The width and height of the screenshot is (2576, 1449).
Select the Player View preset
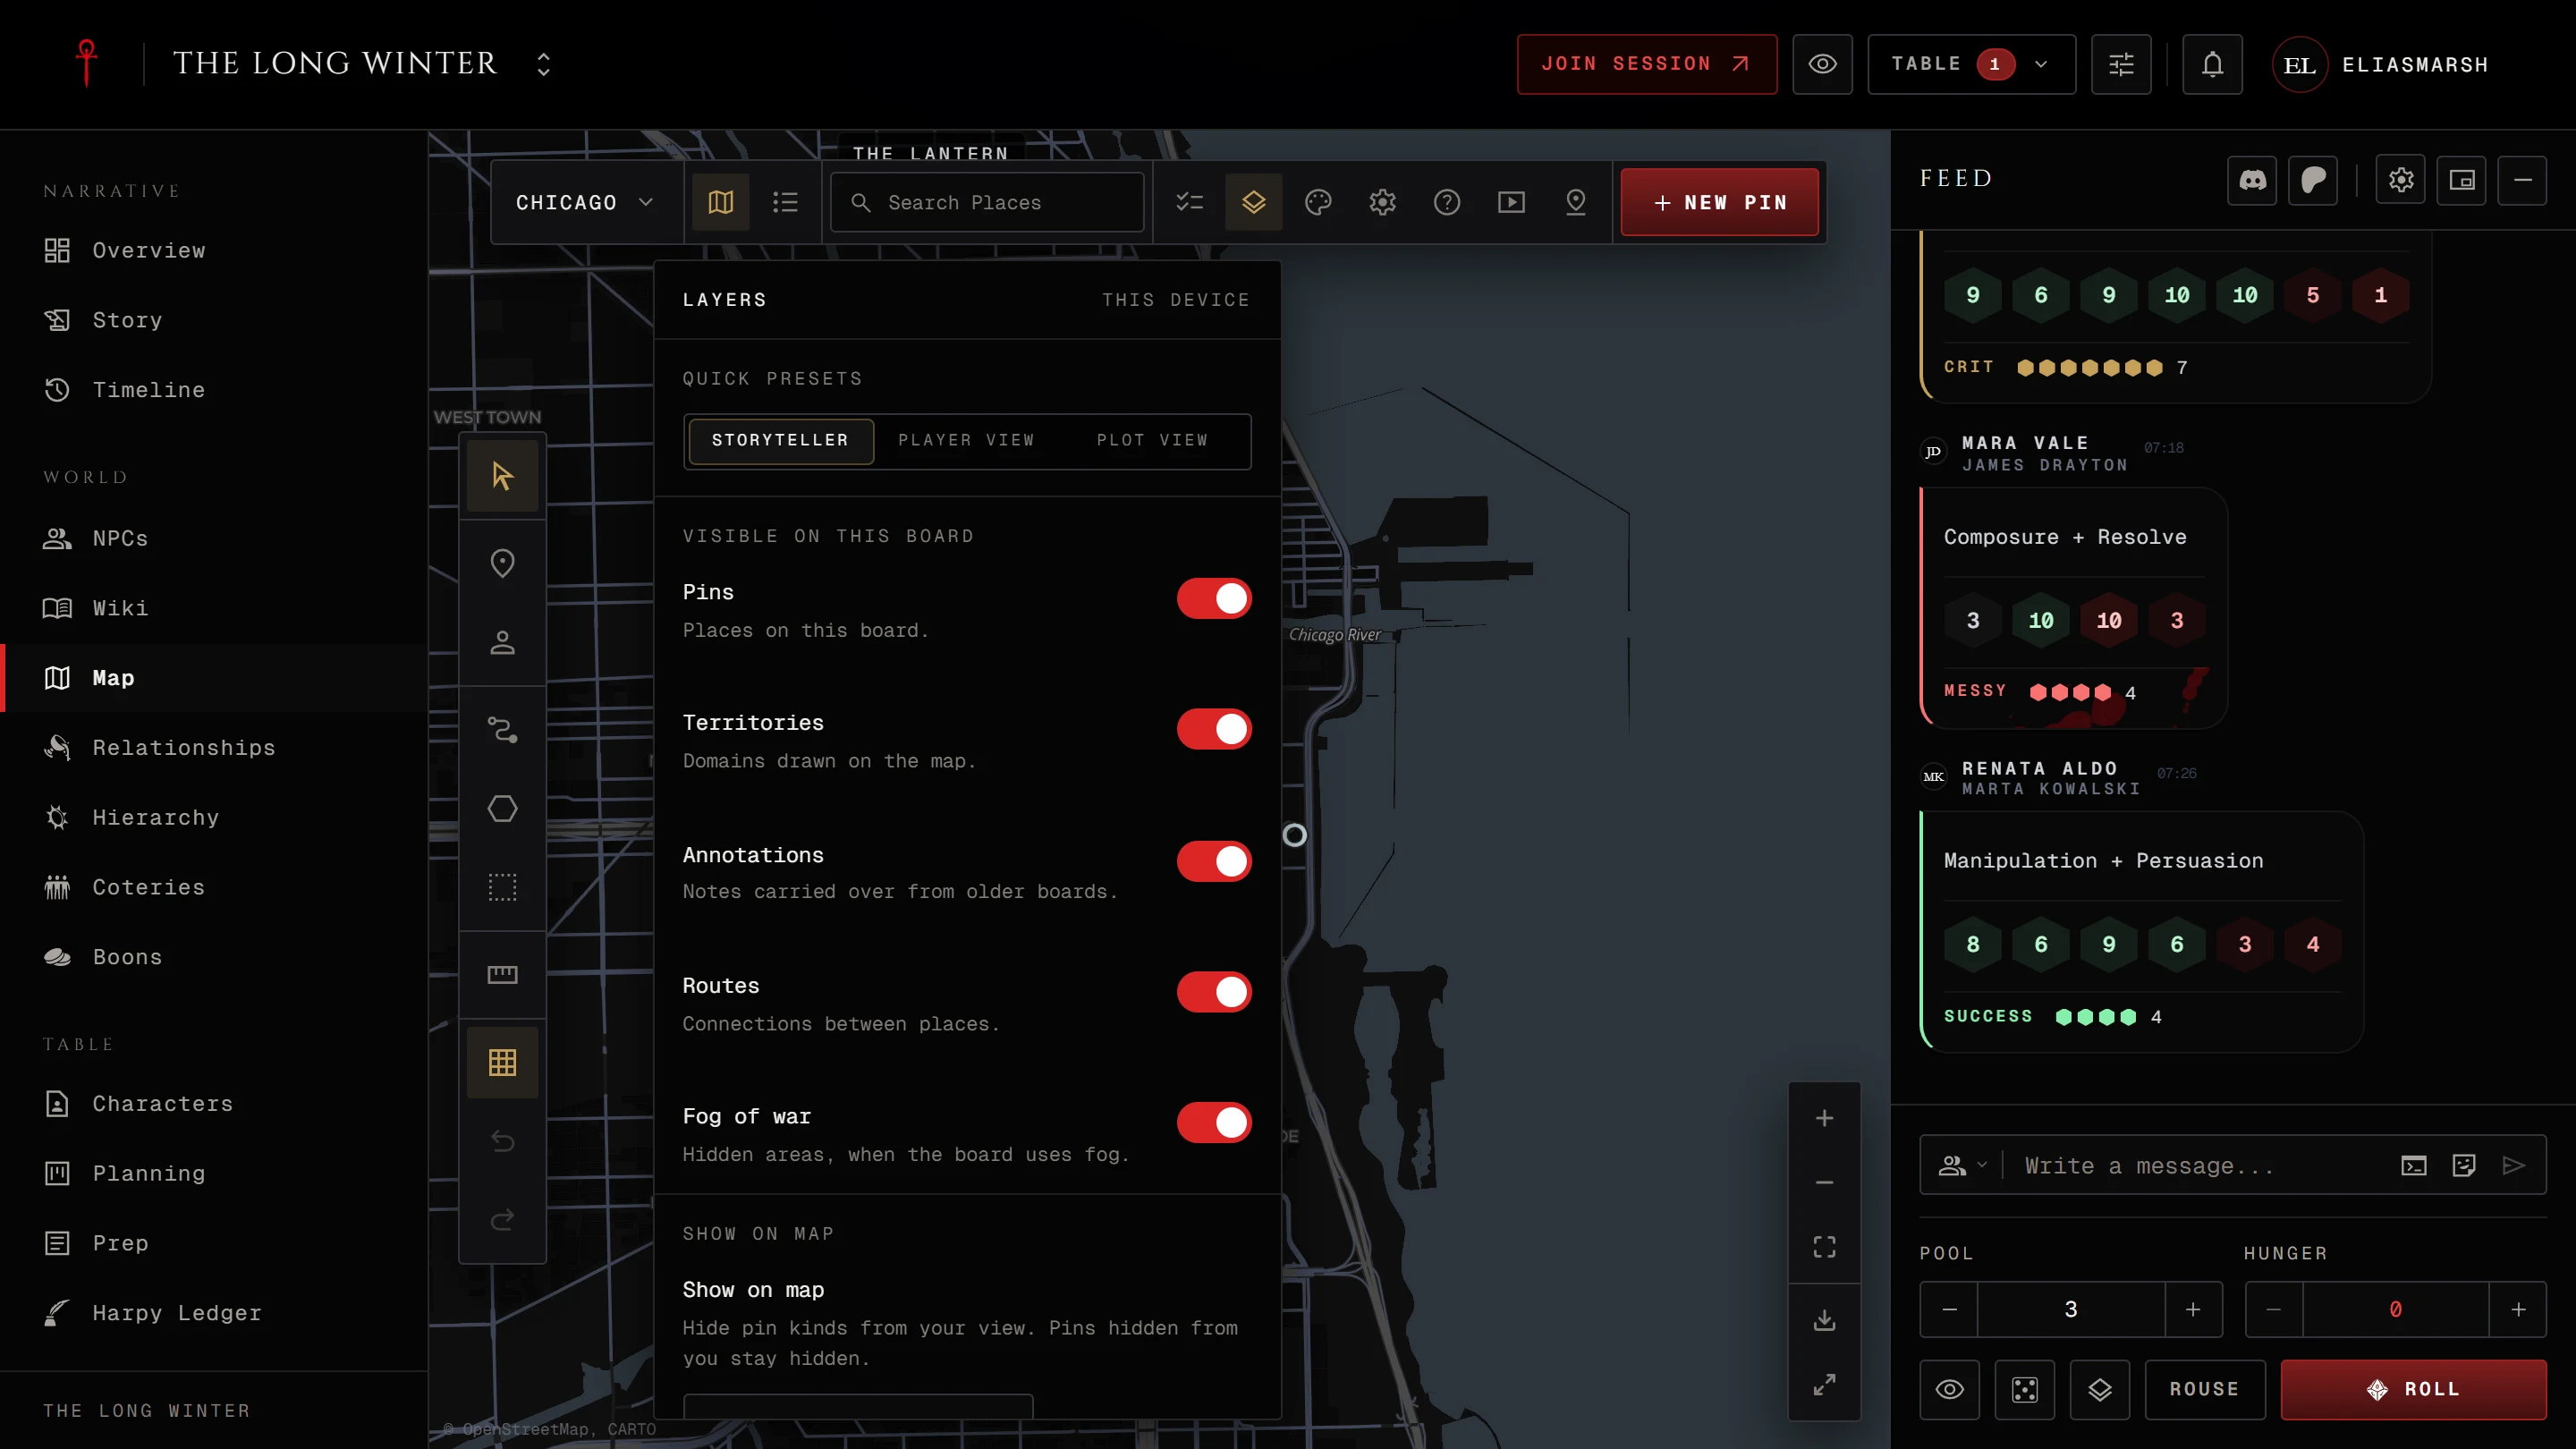(966, 440)
